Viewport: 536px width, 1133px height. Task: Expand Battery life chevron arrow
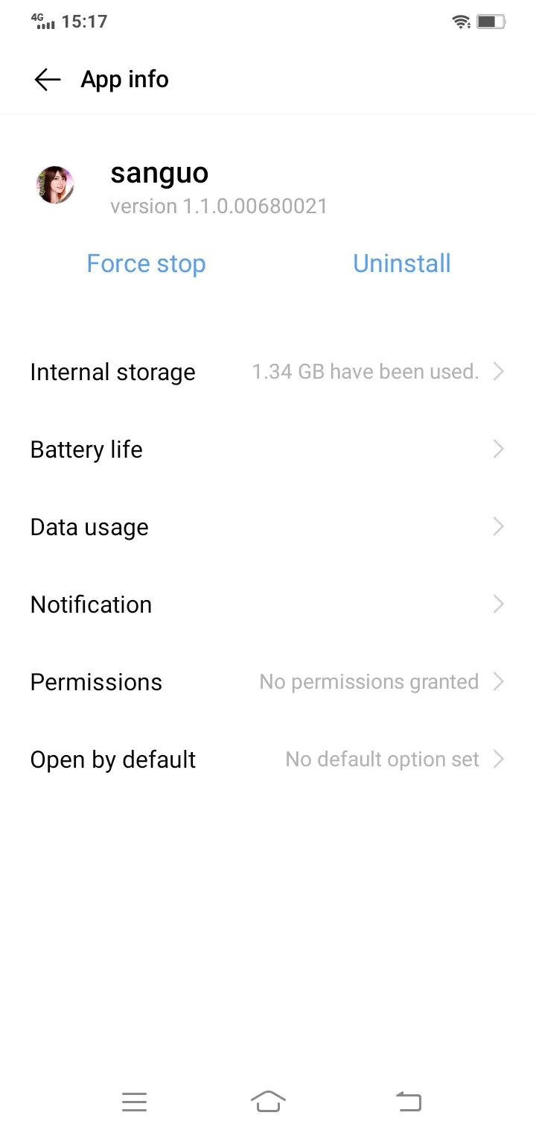click(x=499, y=449)
